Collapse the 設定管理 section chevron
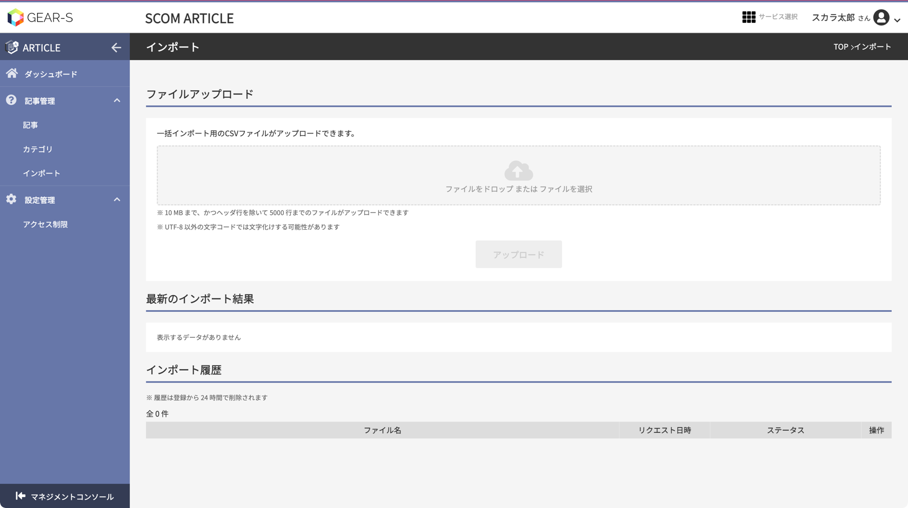This screenshot has width=908, height=508. (x=117, y=199)
